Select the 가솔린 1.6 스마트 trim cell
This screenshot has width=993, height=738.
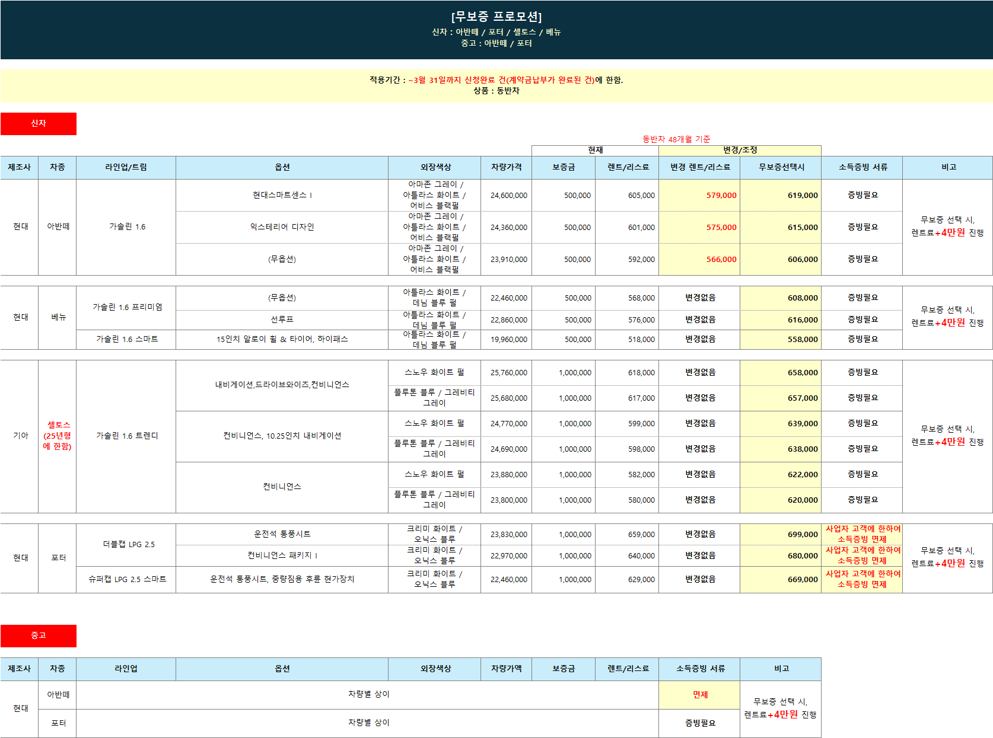coord(126,339)
